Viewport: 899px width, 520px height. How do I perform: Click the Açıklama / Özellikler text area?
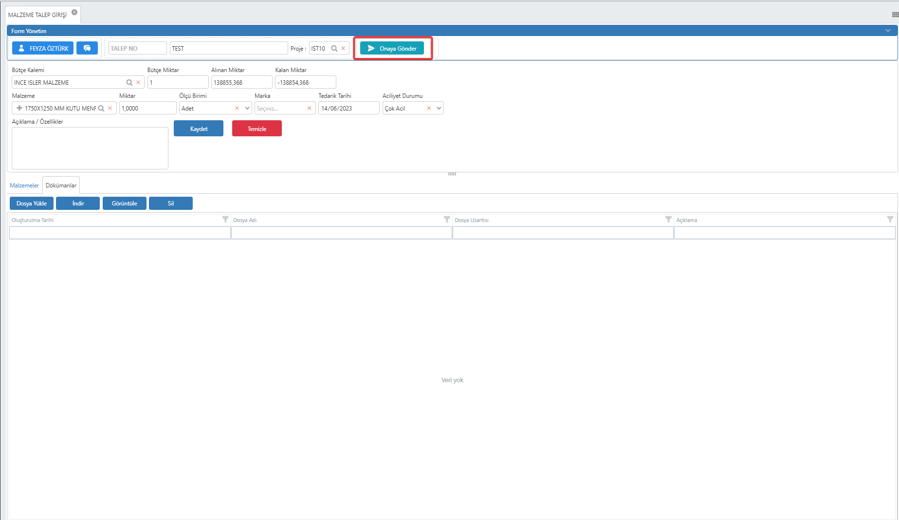tap(90, 148)
